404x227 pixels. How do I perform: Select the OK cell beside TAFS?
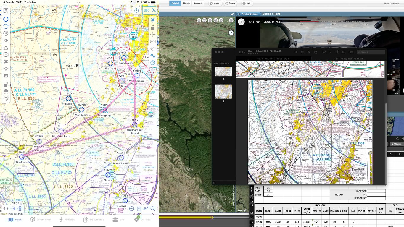268,188
